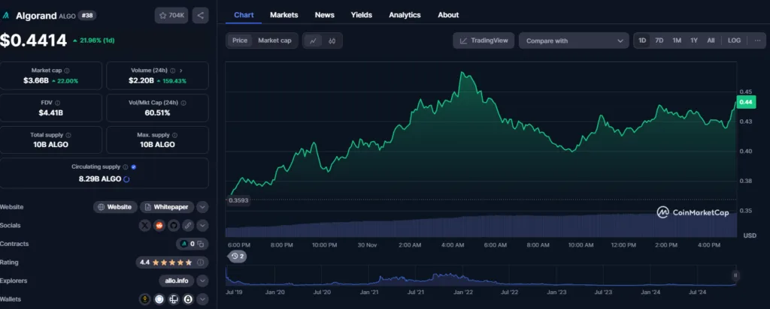
Task: Visit the Algorand Website link
Action: tap(115, 207)
